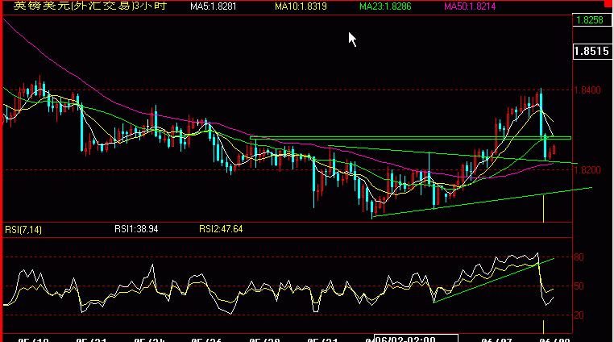This screenshot has height=342, width=614.
Task: Click the 1.8400 price axis label
Action: pos(587,90)
